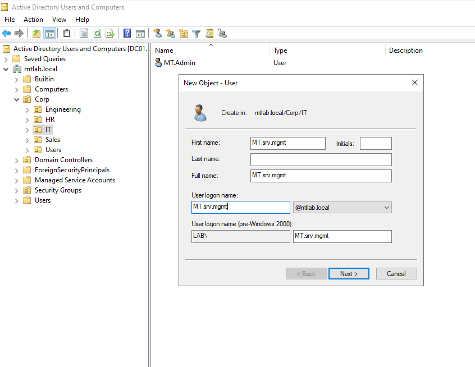Expand Managed Service Accounts node

pyautogui.click(x=17, y=181)
